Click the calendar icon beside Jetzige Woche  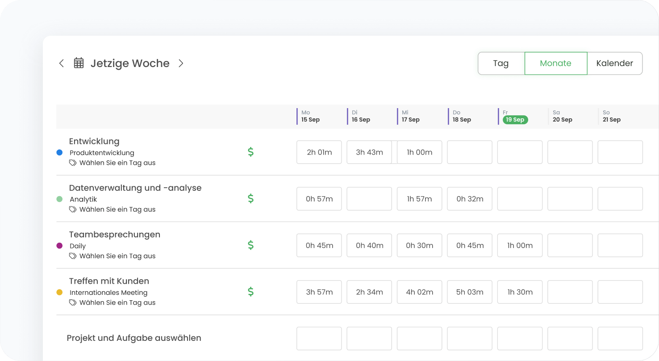tap(79, 63)
